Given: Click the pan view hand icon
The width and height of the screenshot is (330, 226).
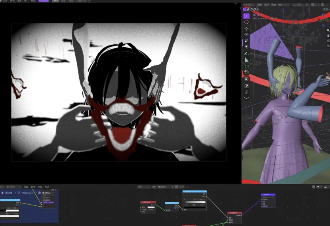Looking at the screenshot, I should tap(328, 36).
